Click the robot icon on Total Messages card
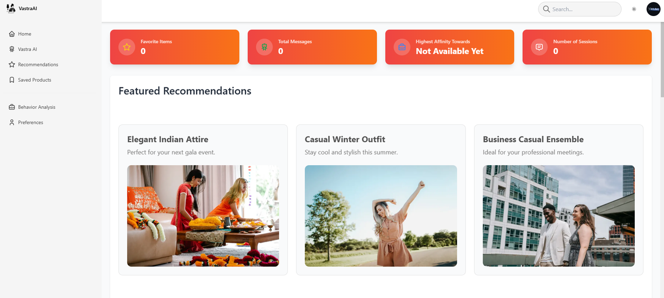The width and height of the screenshot is (664, 298). coord(264,47)
